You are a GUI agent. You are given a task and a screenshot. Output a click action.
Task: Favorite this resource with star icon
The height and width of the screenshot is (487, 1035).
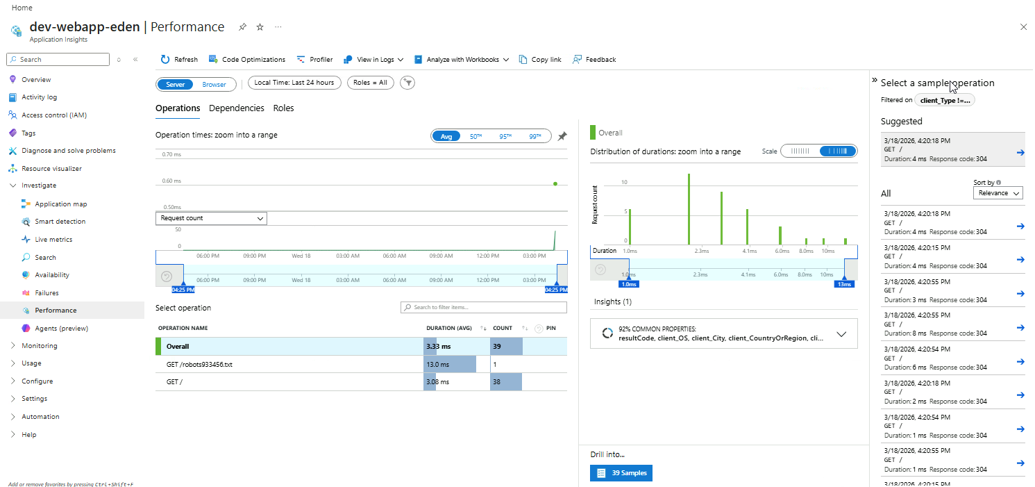260,27
